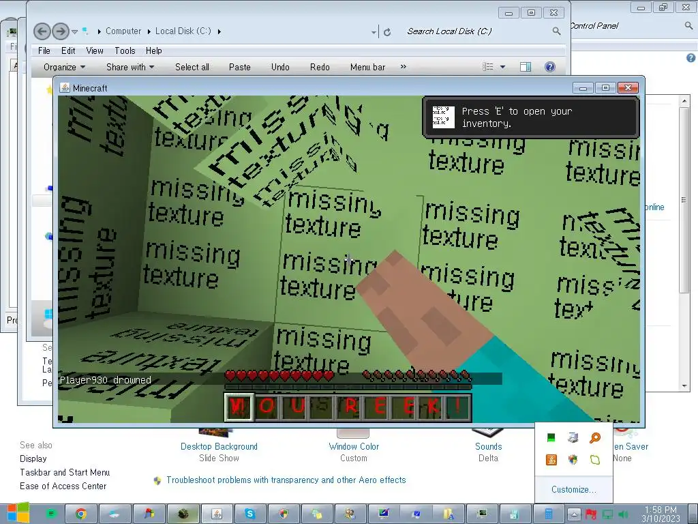Open Skype from the taskbar
The height and width of the screenshot is (524, 698).
pyautogui.click(x=249, y=514)
